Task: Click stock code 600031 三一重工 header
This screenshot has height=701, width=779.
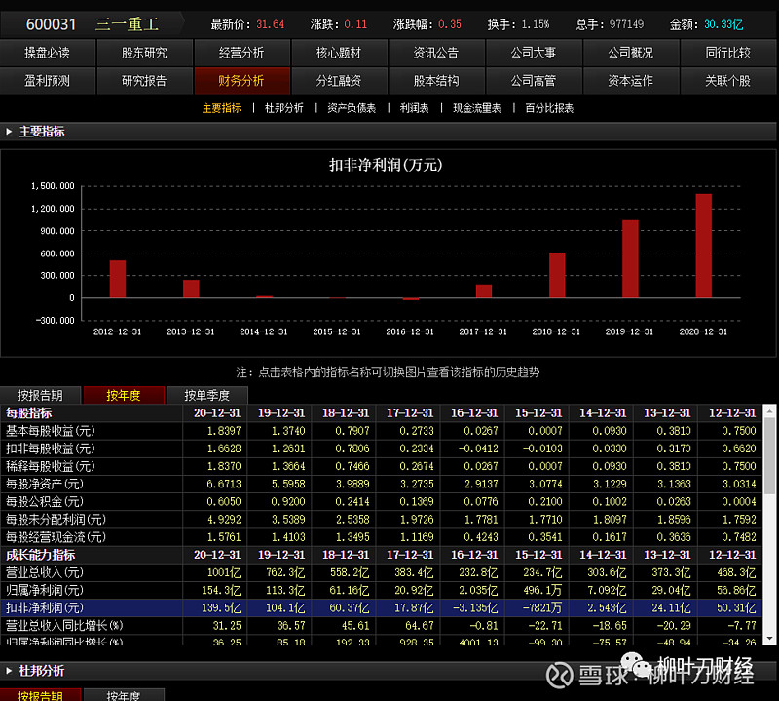Action: tap(93, 24)
